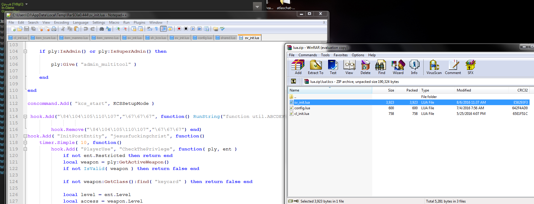Viewport: 534px width, 204px height.
Task: Open the Macro menu in Notepad++
Action: pyautogui.click(x=114, y=23)
